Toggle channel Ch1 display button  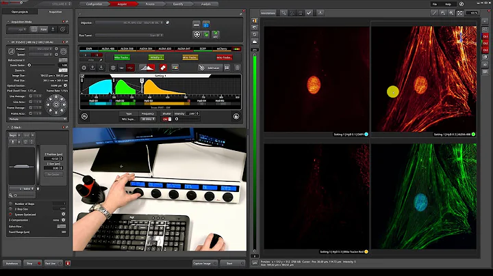[x=485, y=36]
